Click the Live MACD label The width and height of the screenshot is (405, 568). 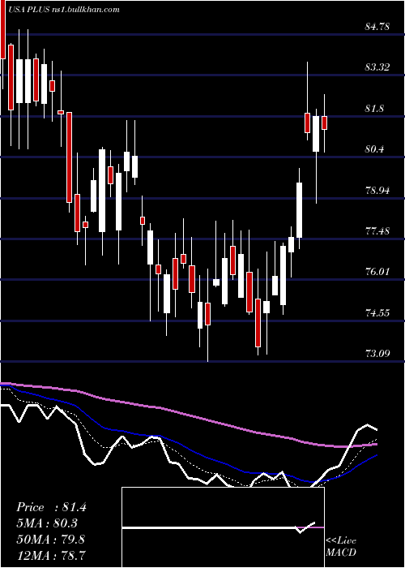point(341,546)
